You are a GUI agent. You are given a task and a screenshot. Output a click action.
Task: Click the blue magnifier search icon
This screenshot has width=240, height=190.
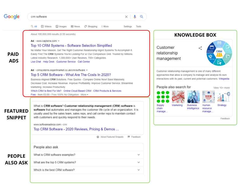click(141, 17)
